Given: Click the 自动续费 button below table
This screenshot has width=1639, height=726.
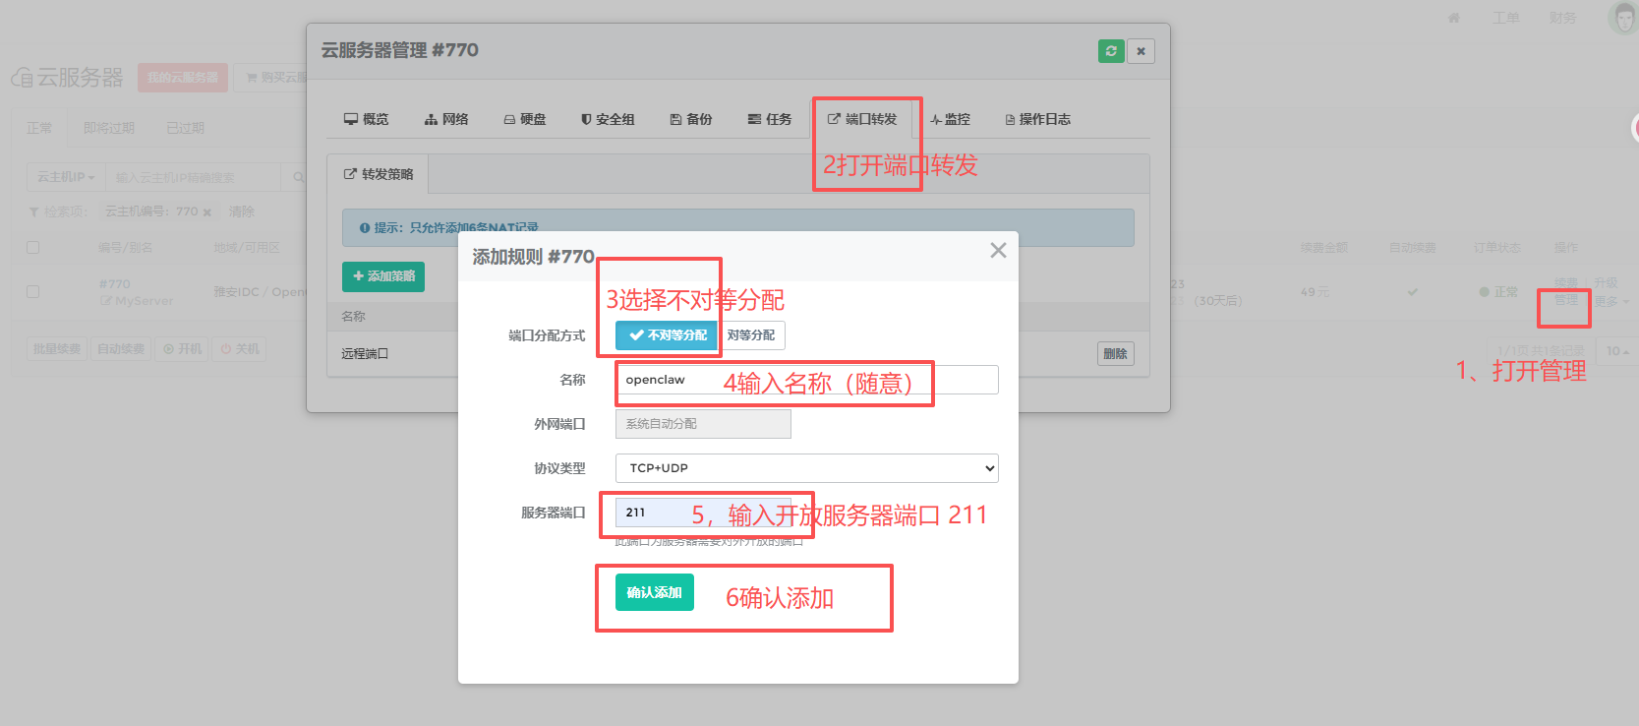Looking at the screenshot, I should 121,349.
